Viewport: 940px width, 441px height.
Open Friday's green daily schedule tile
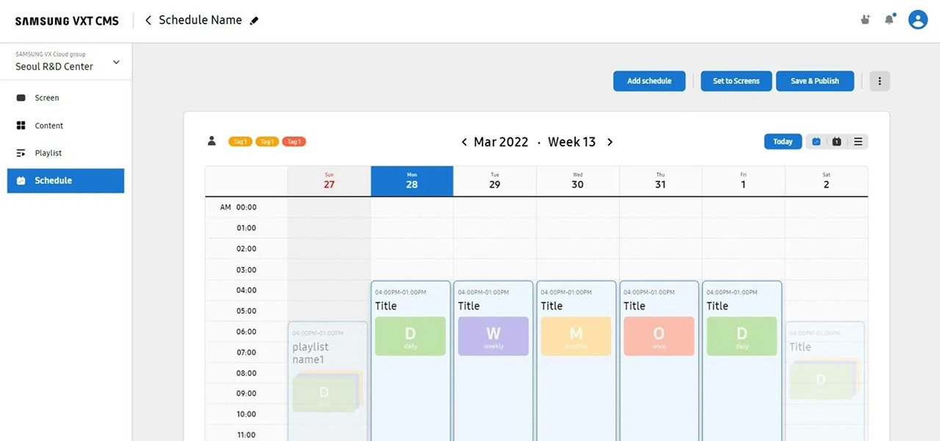coord(742,336)
